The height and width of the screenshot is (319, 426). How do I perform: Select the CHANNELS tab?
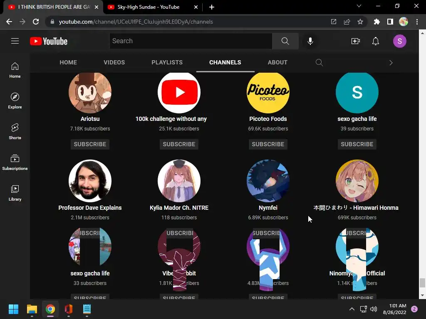[x=225, y=62]
